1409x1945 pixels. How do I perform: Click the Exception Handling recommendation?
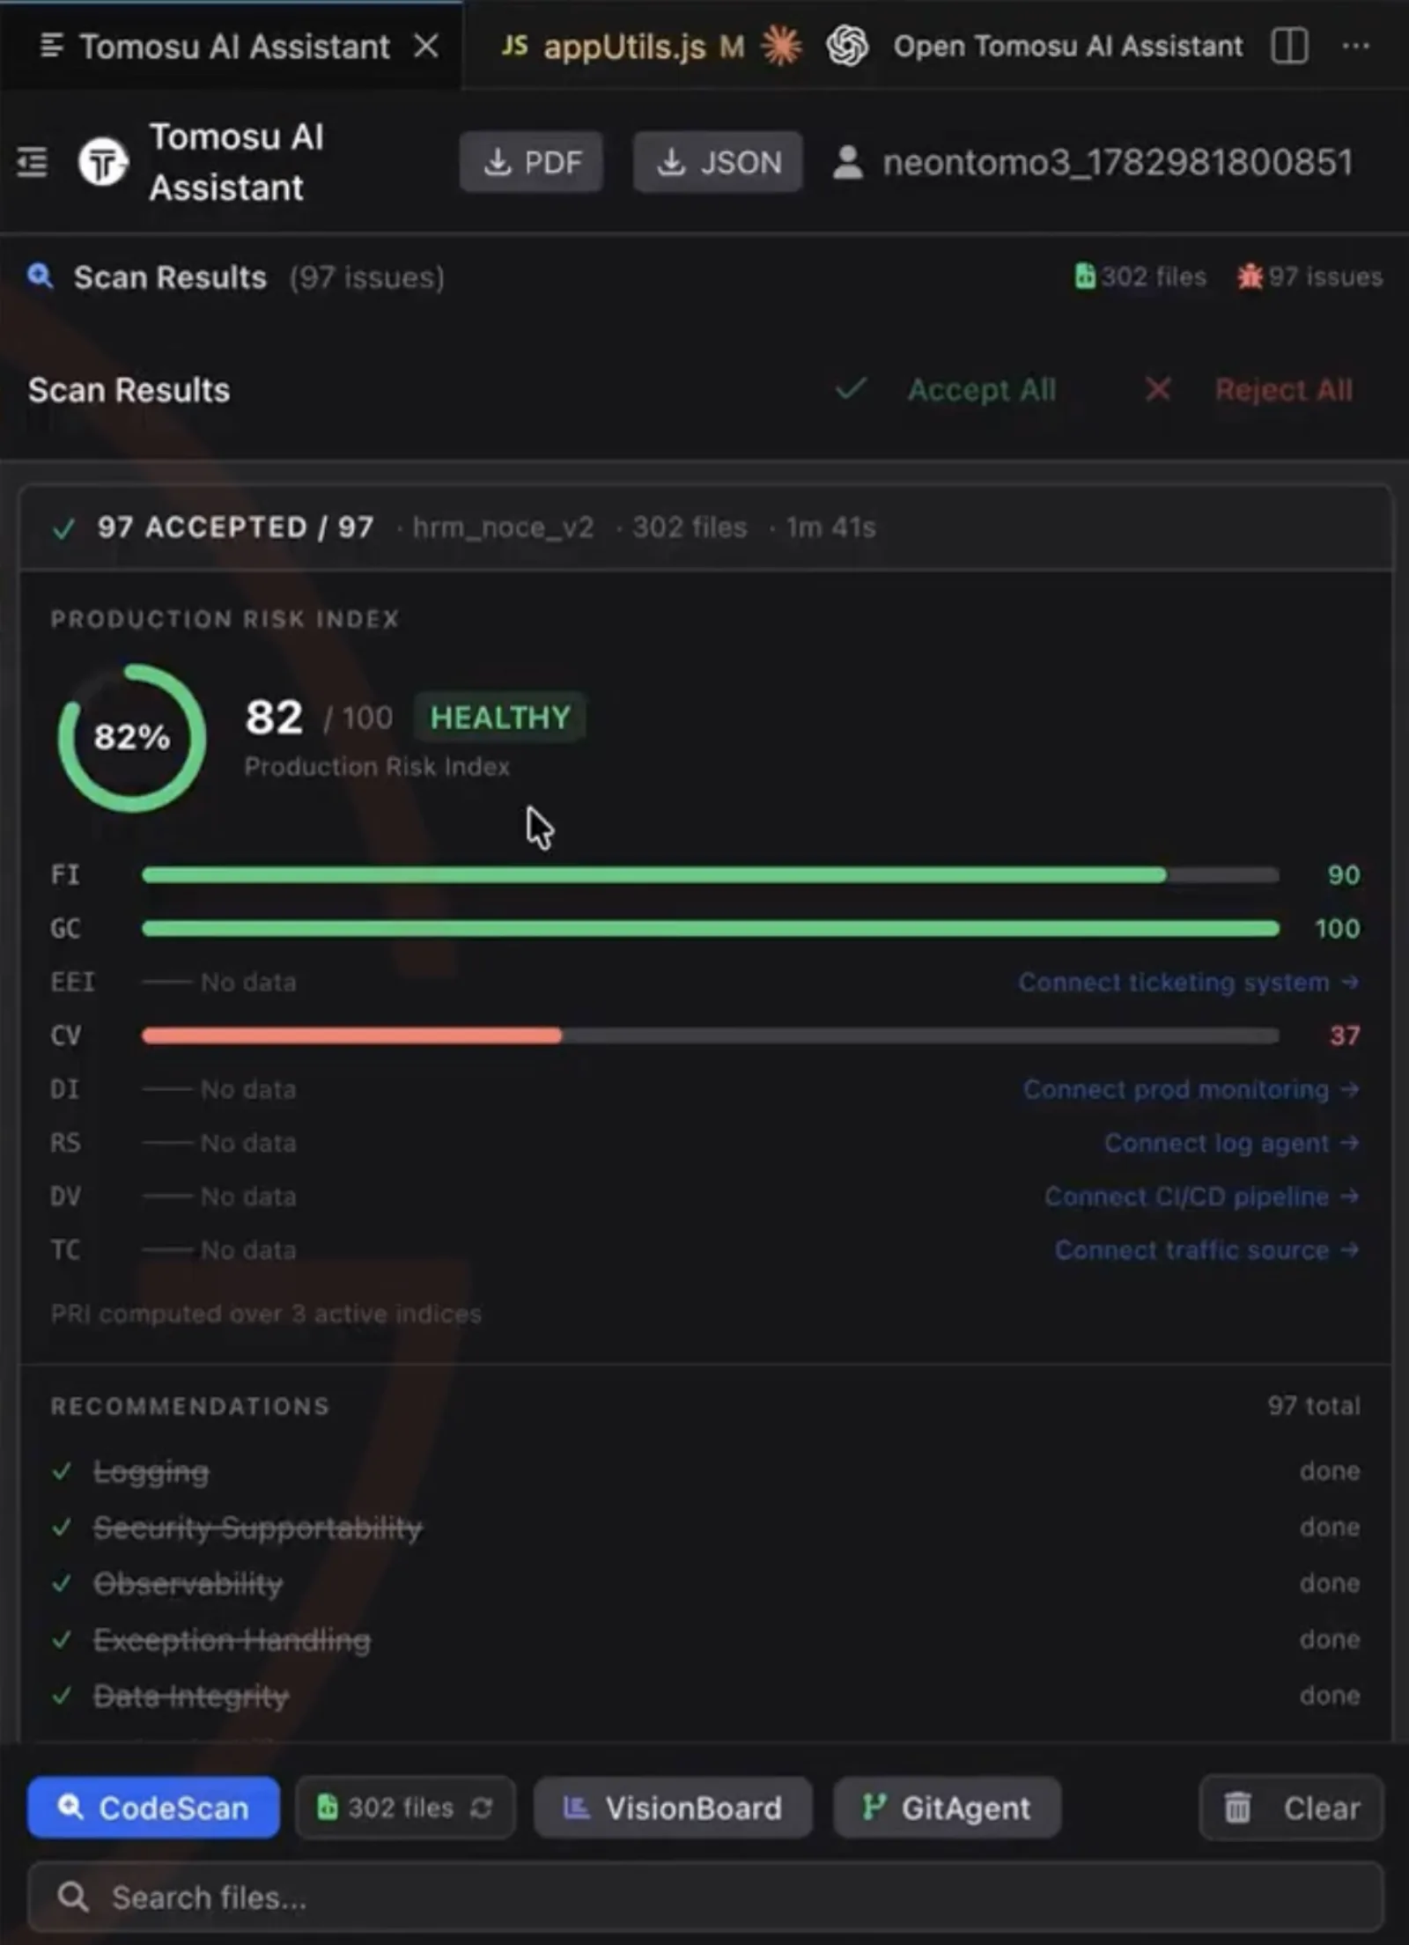point(705,1640)
